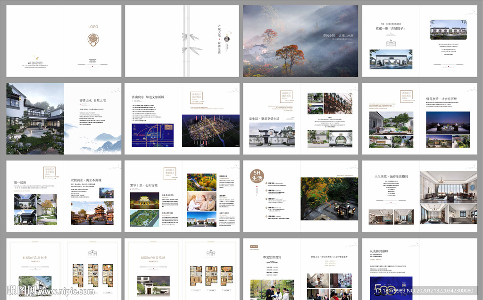Image resolution: width=483 pixels, height=300 pixels.
Task: Click the LOGO text on the cover
Action: pyautogui.click(x=93, y=27)
